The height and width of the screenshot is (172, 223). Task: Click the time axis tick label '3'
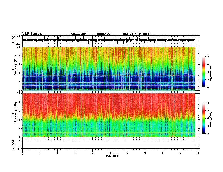[x=75, y=153]
